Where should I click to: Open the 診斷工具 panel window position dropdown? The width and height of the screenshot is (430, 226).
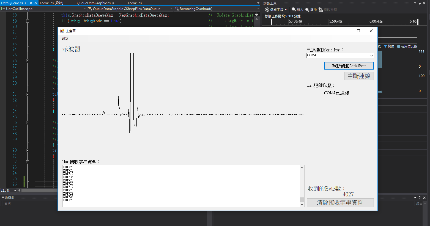(415, 3)
